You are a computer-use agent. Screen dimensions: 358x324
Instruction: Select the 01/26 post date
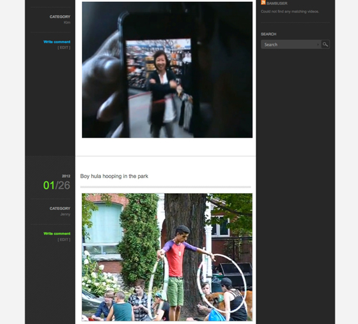(x=56, y=185)
